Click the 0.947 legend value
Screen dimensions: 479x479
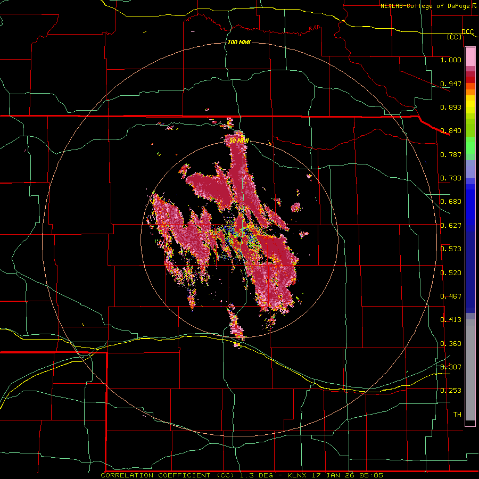pyautogui.click(x=451, y=84)
